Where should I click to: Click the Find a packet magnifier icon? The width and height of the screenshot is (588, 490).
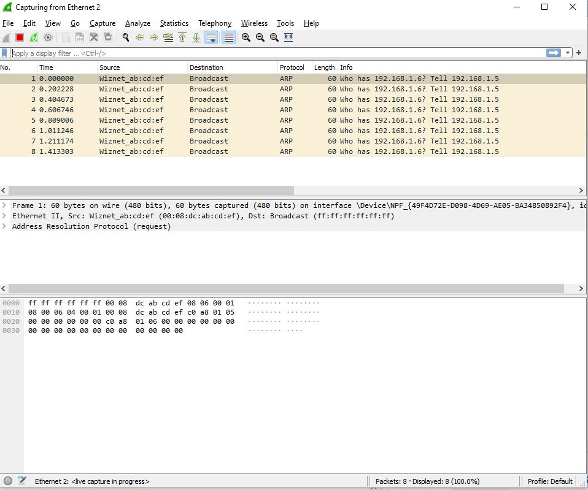click(x=126, y=37)
